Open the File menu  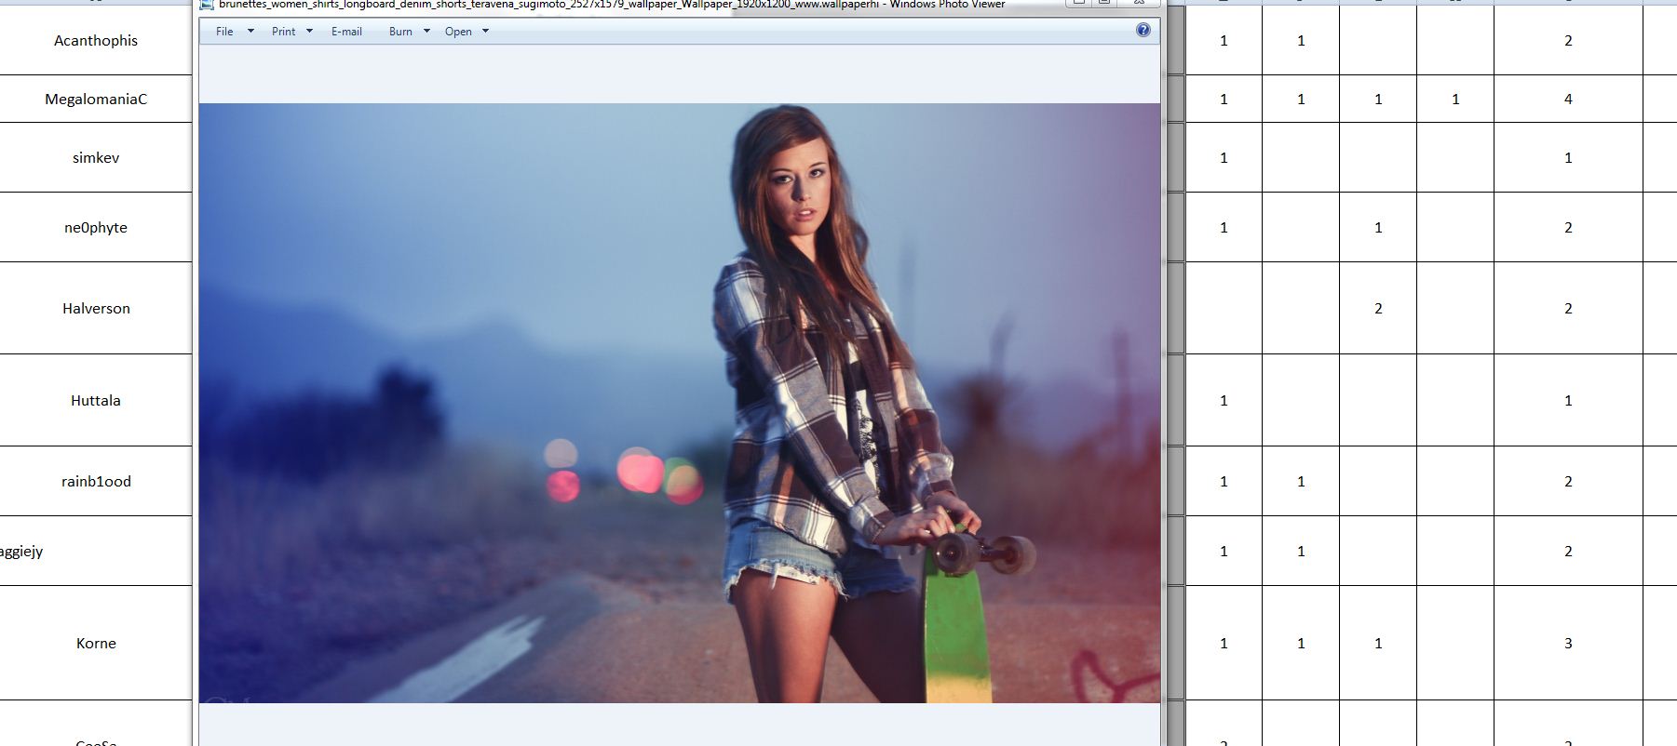pos(224,32)
